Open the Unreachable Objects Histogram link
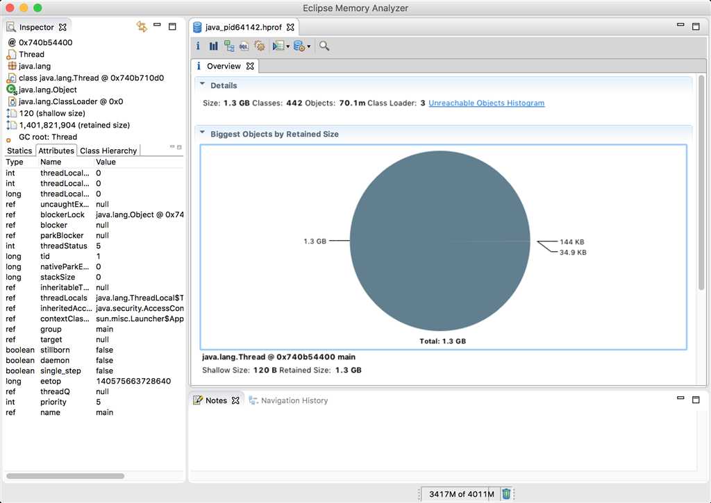 pyautogui.click(x=487, y=103)
